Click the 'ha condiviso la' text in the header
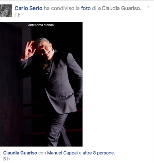154x163 pixels. 62,8
